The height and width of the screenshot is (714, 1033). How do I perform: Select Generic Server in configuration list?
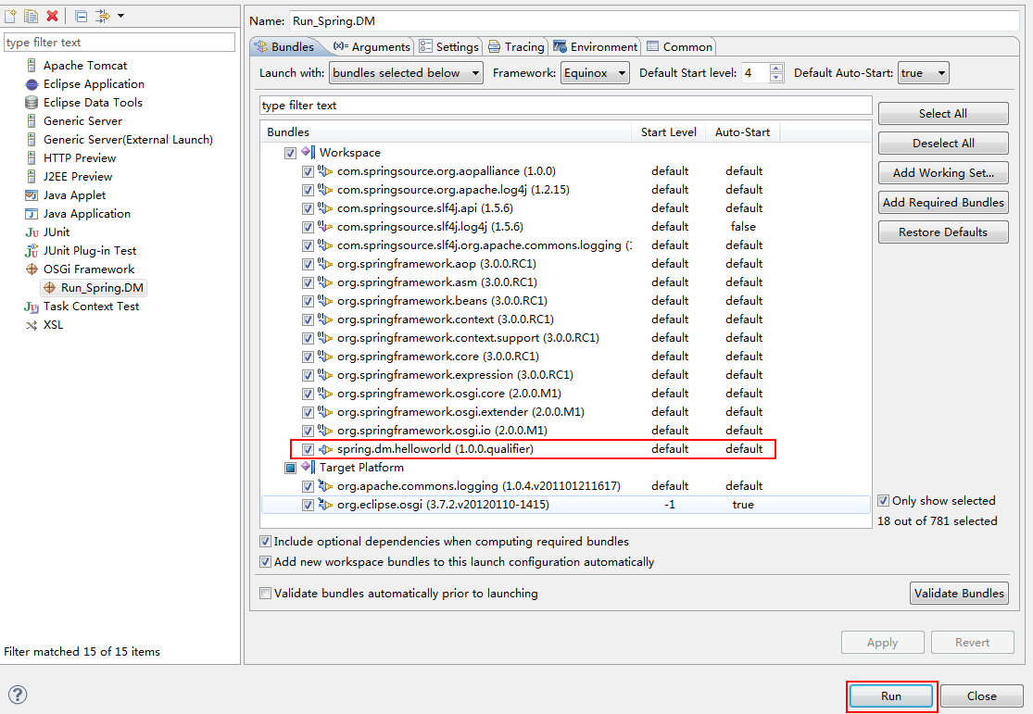pyautogui.click(x=83, y=121)
